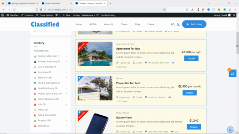The width and height of the screenshot is (239, 134).
Task: Open the Stores navigation item
Action: pyautogui.click(x=124, y=24)
